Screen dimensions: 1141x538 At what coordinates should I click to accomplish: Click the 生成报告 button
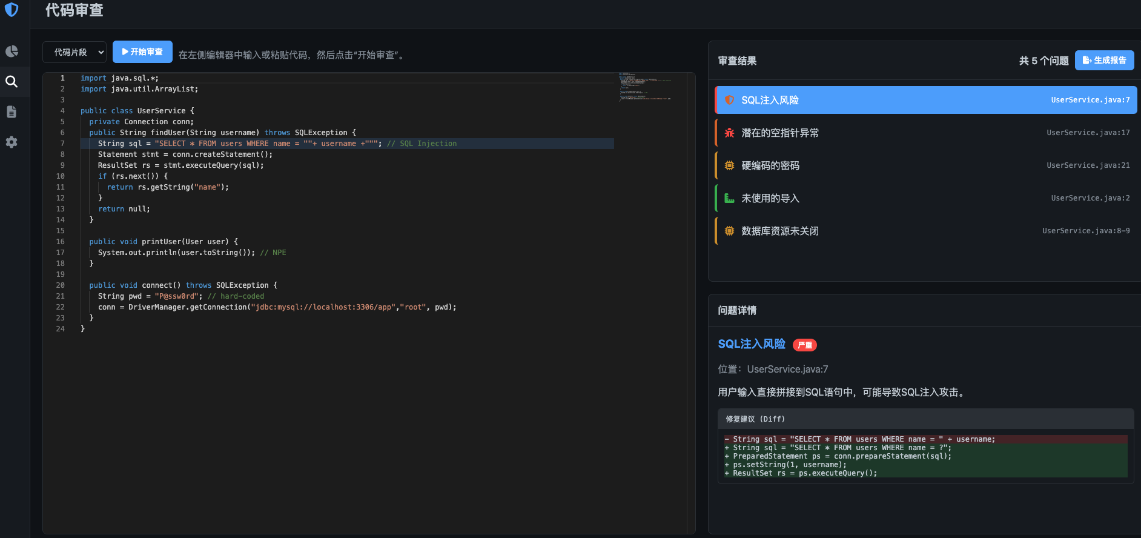coord(1104,61)
